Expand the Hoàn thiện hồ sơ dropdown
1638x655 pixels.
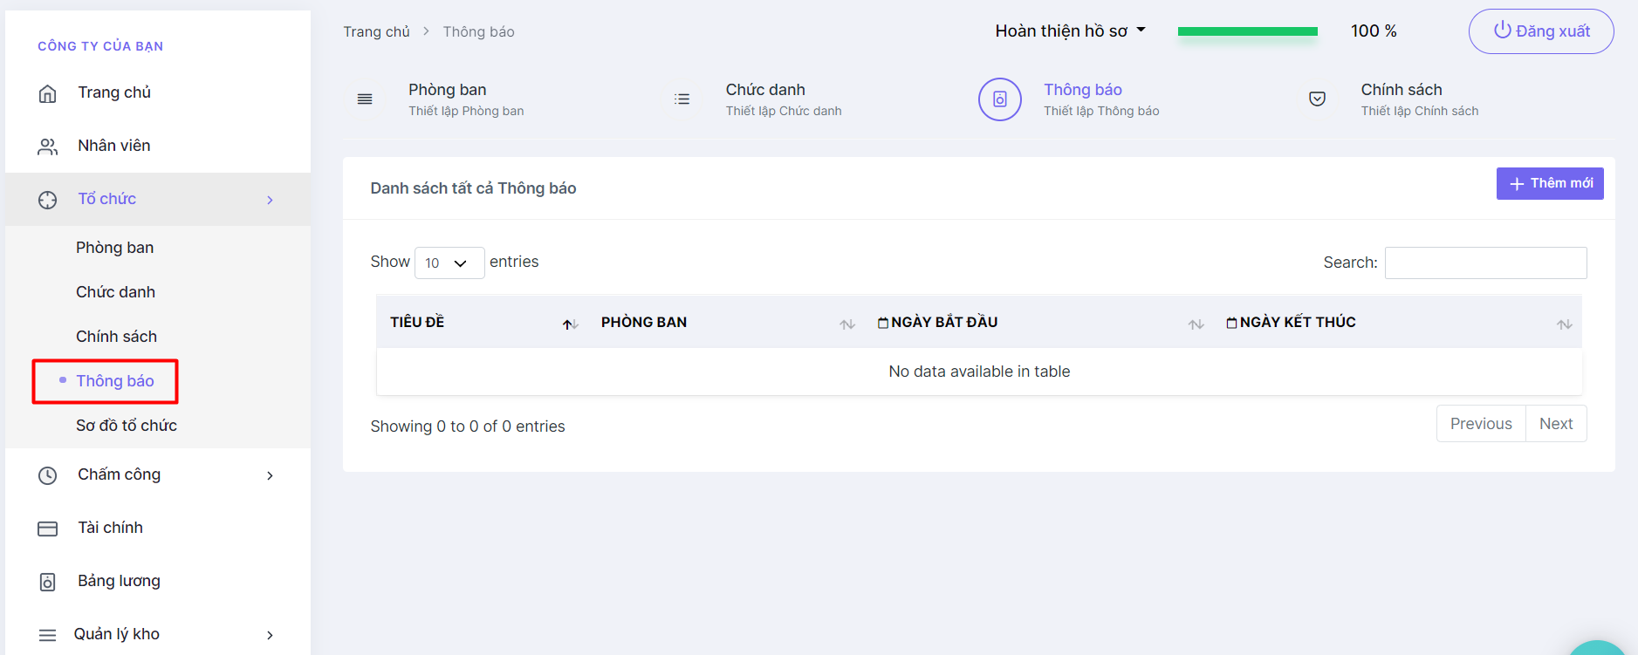[1070, 31]
